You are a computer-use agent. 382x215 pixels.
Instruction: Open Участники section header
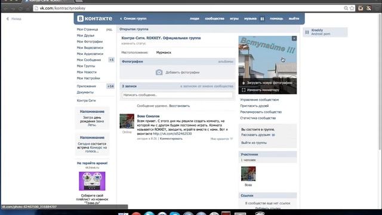[x=267, y=154]
